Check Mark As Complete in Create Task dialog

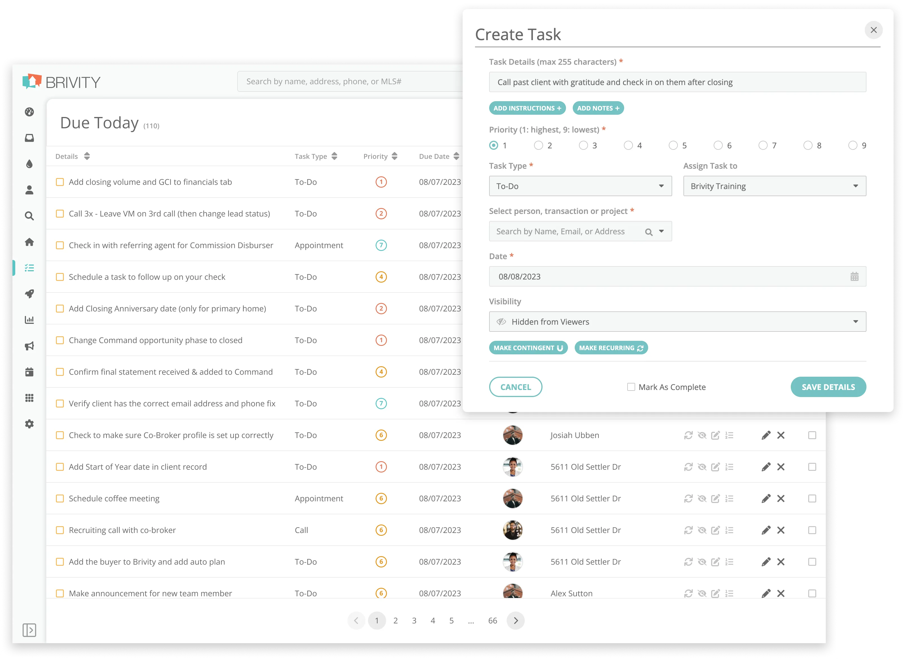click(631, 387)
